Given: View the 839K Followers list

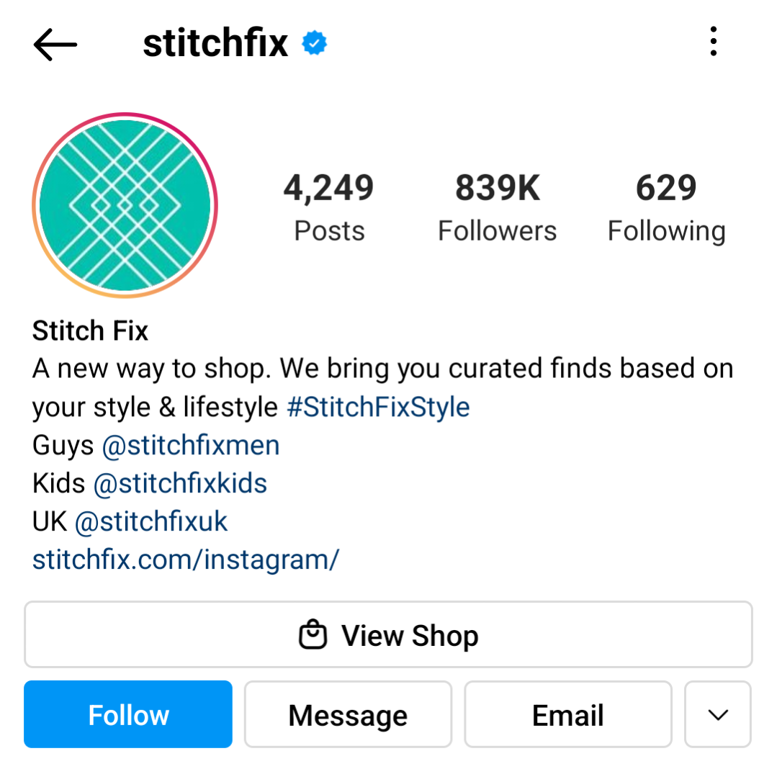Looking at the screenshot, I should coord(497,208).
